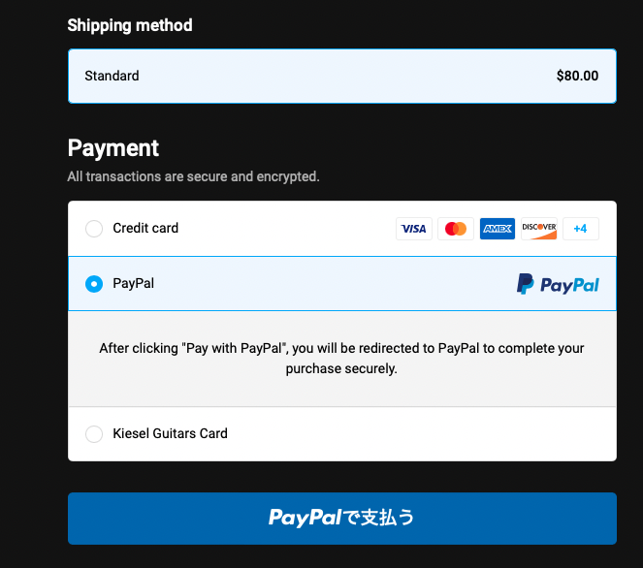Click the blue PayPal pay button

pos(342,519)
